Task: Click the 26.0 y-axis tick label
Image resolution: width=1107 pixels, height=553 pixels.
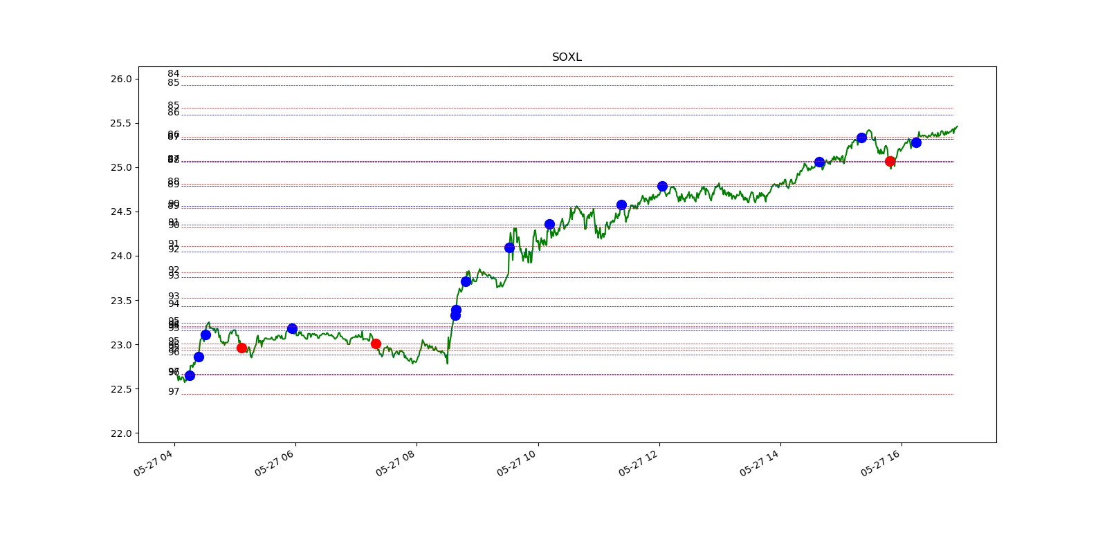Action: pyautogui.click(x=120, y=79)
